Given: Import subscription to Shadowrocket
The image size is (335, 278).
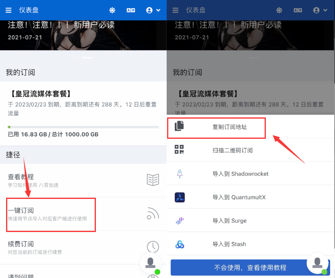Looking at the screenshot, I should (x=250, y=173).
